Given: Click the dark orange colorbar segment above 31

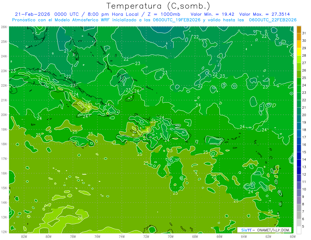Looking at the screenshot, I should (x=299, y=30).
